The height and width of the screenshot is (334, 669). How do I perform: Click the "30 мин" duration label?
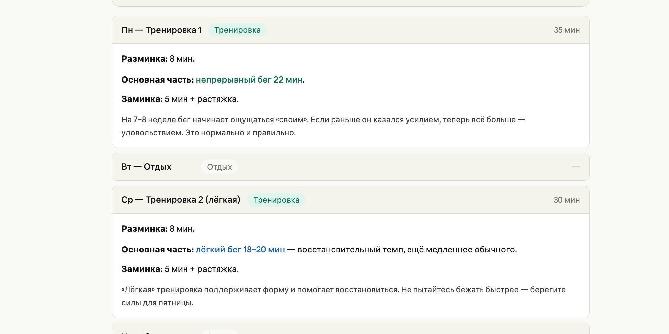click(566, 200)
